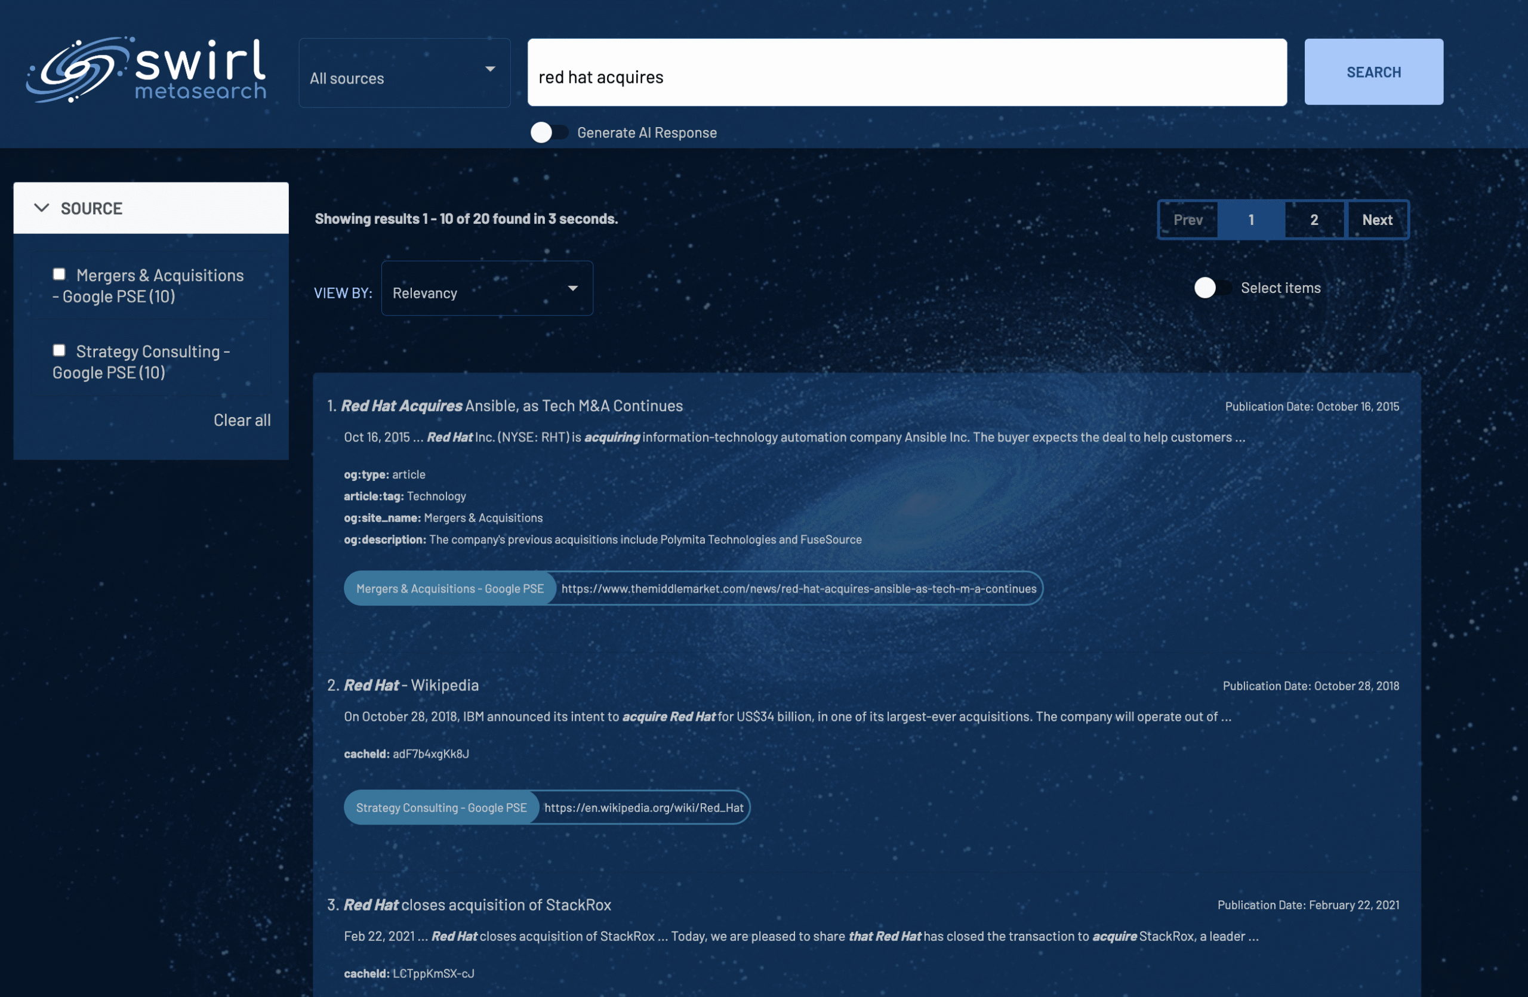Open the All sources dropdown
This screenshot has height=997, width=1528.
pyautogui.click(x=405, y=73)
